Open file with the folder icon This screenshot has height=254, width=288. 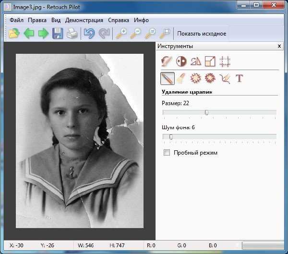pyautogui.click(x=14, y=33)
